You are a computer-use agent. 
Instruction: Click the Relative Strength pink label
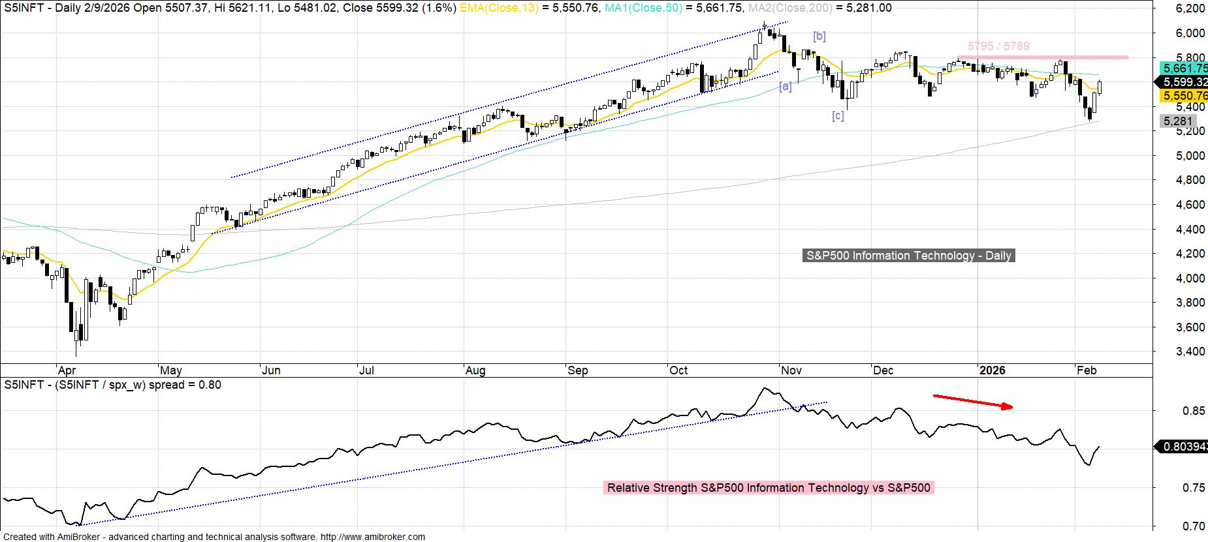[x=769, y=488]
